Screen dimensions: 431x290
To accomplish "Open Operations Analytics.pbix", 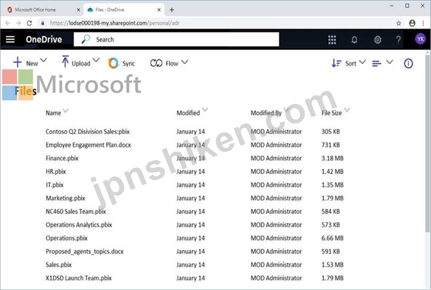I will point(79,225).
